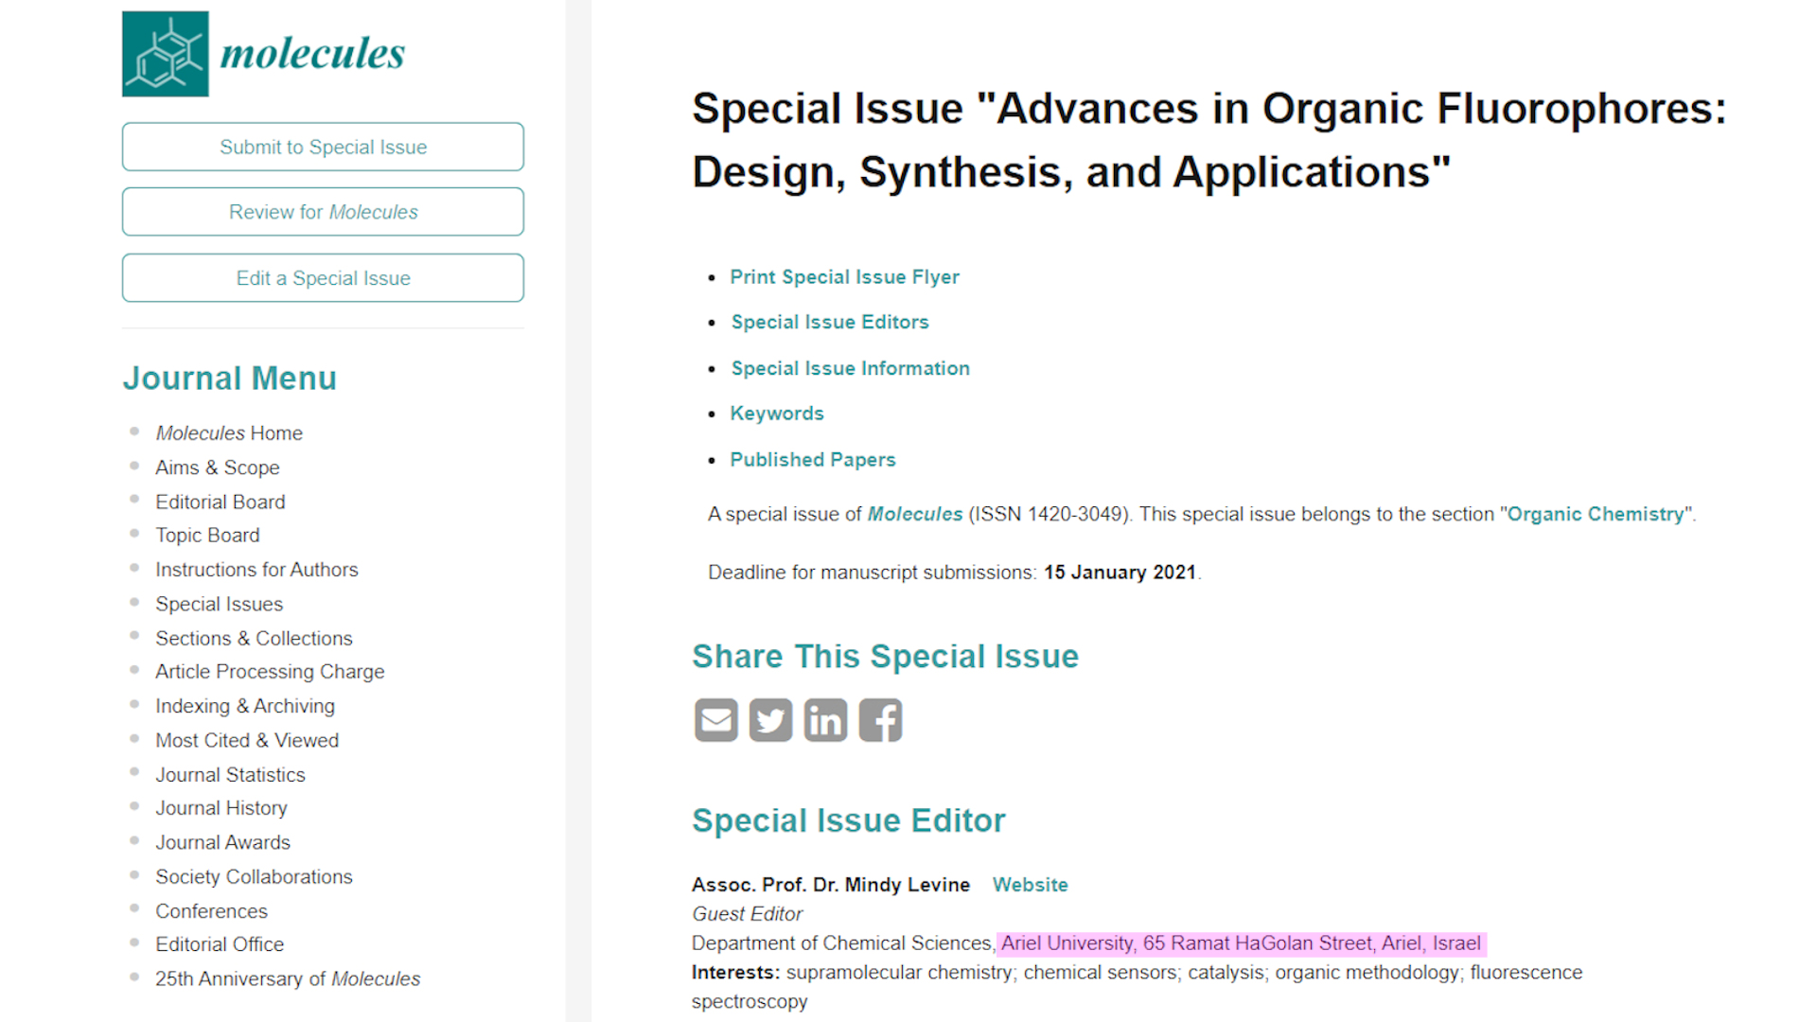Go to Published Papers link
The width and height of the screenshot is (1817, 1022).
click(812, 460)
